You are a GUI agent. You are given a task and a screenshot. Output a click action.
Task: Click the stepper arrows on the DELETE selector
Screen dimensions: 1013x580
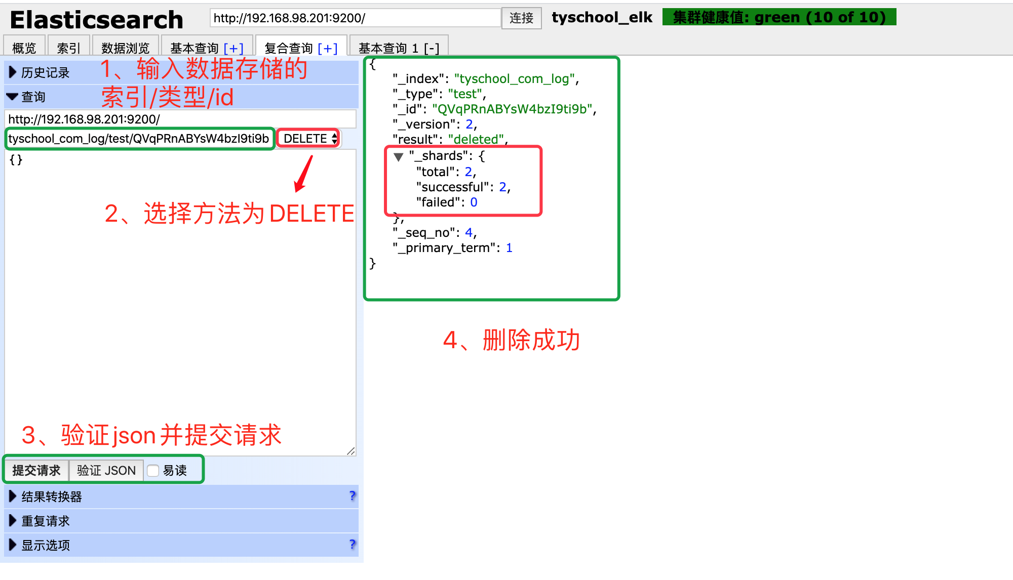point(333,138)
